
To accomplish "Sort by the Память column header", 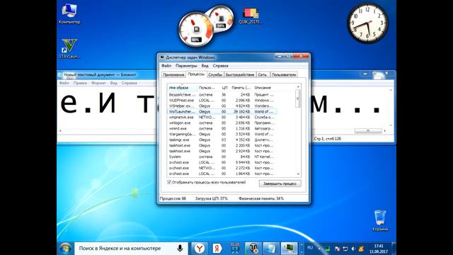I will 241,87.
